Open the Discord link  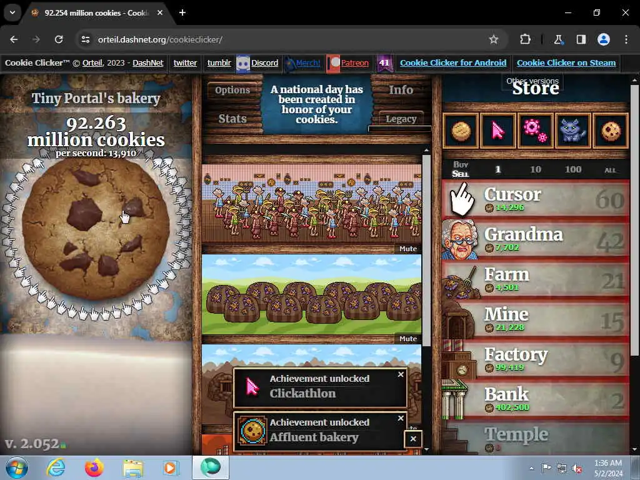click(x=264, y=63)
